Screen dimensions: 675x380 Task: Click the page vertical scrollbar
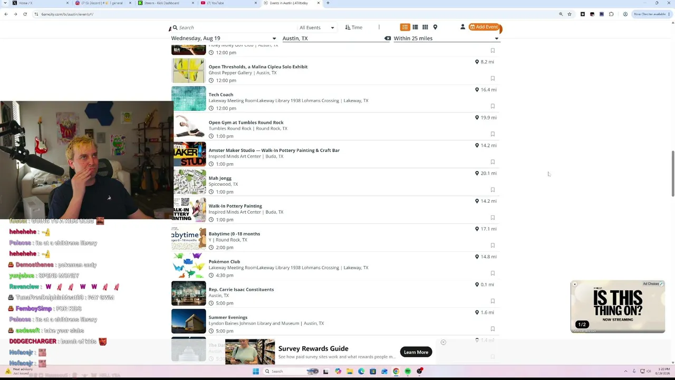672,174
